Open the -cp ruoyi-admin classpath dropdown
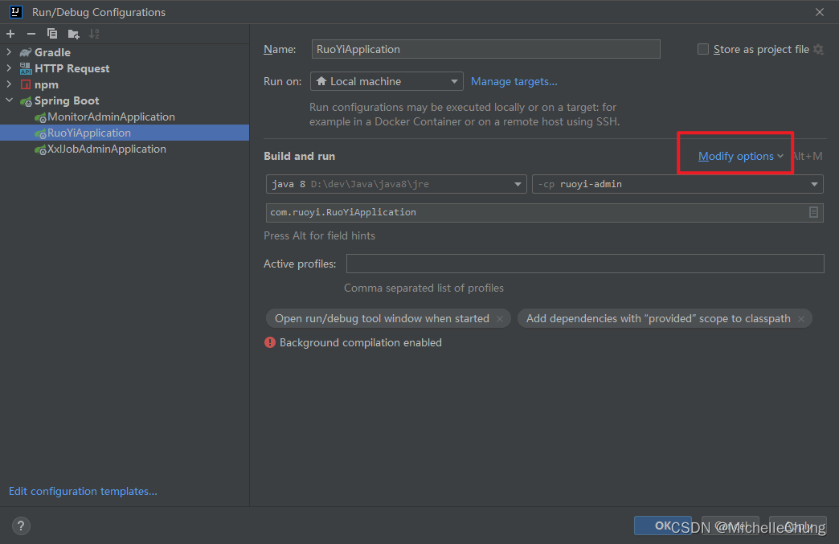Viewport: 839px width, 544px height. click(677, 184)
